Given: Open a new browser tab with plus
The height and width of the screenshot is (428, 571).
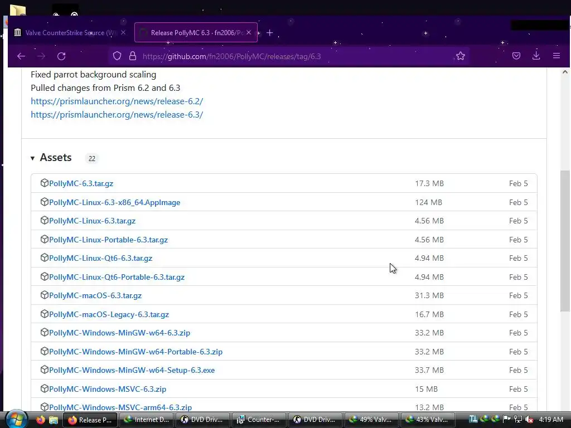Looking at the screenshot, I should coord(269,33).
